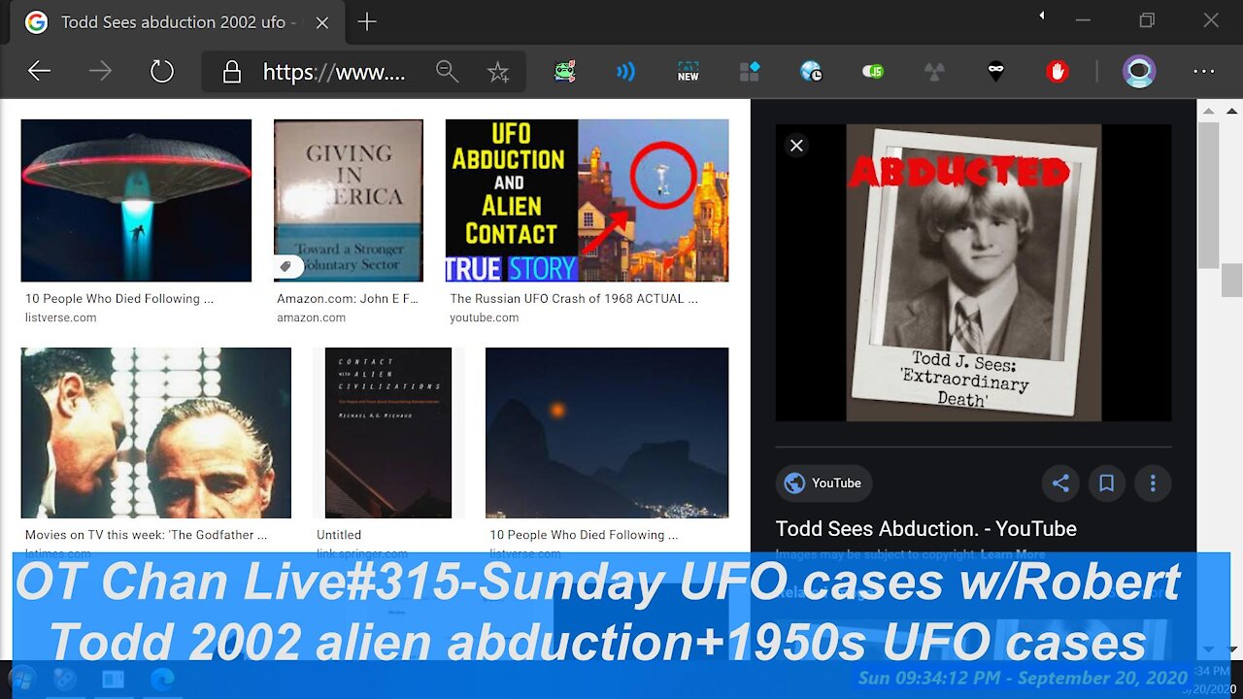The width and height of the screenshot is (1243, 699).
Task: Open Microsoft Edge from the taskbar
Action: (x=161, y=679)
